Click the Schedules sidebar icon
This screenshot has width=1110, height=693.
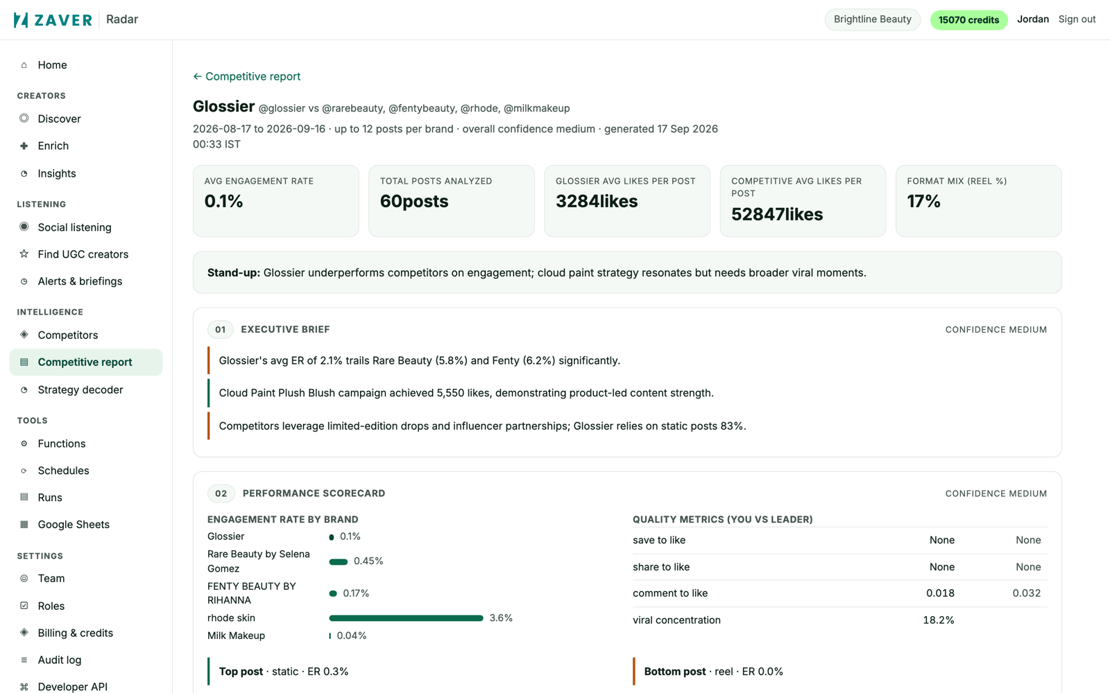[x=24, y=471]
